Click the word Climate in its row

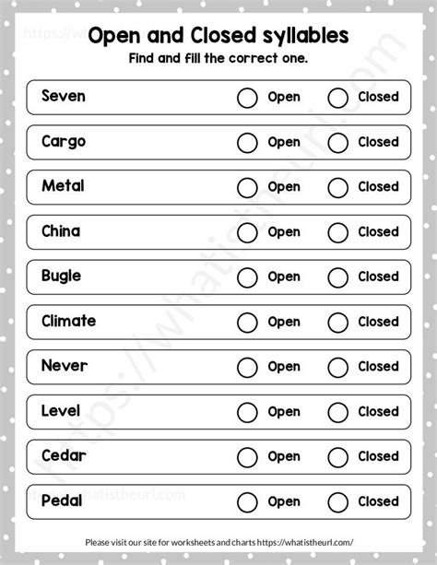[69, 321]
